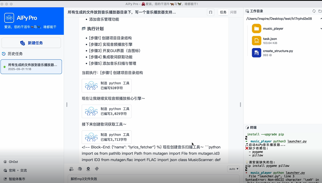Click the 当前执行 status line

pos(112,73)
